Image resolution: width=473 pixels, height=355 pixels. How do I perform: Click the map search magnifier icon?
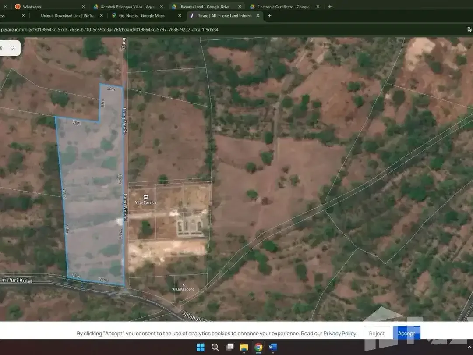tap(13, 48)
